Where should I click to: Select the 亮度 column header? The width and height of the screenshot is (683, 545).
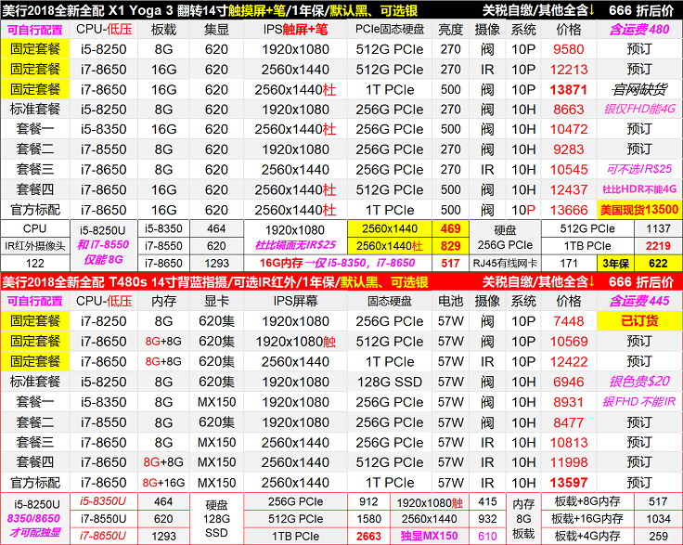(450, 30)
